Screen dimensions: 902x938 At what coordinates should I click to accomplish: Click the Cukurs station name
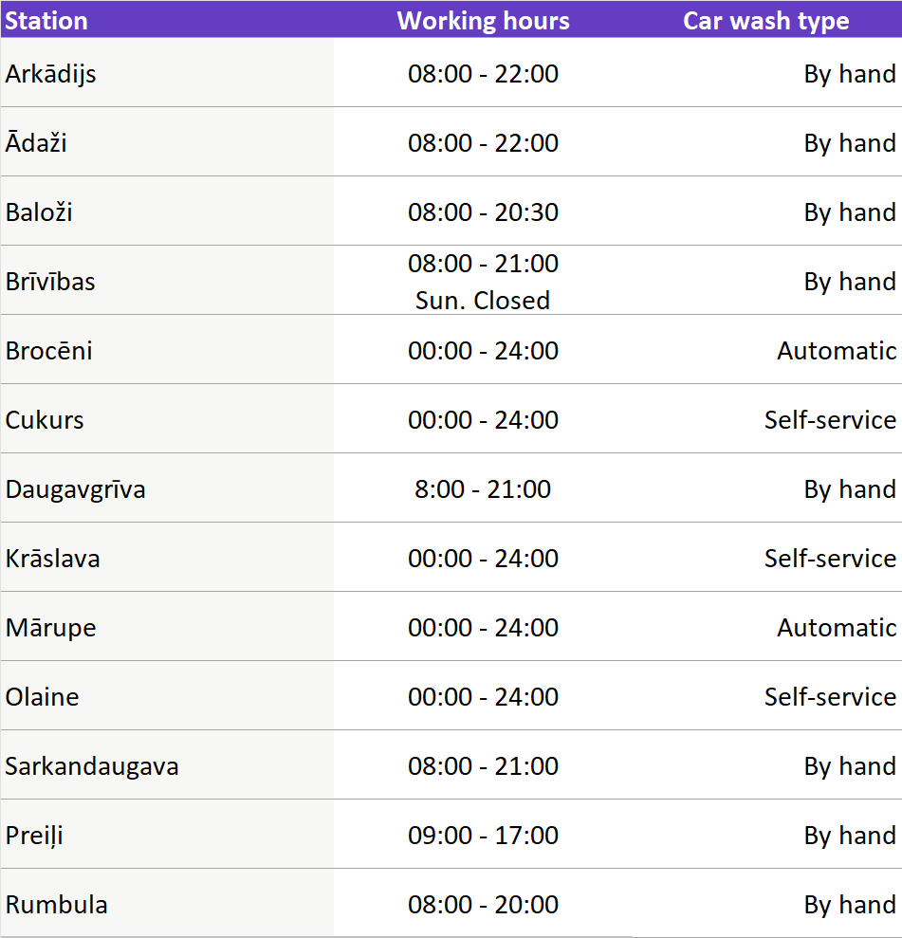(45, 420)
